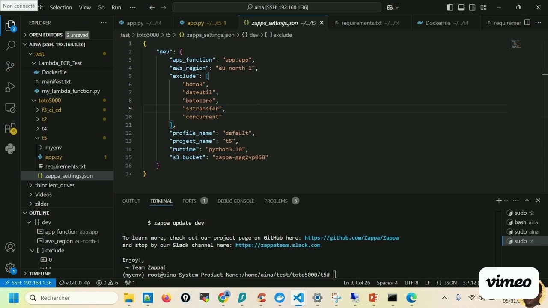Screen dimensions: 548x308
Task: Open terminal panel More Actions ellipsis
Action: [516, 201]
